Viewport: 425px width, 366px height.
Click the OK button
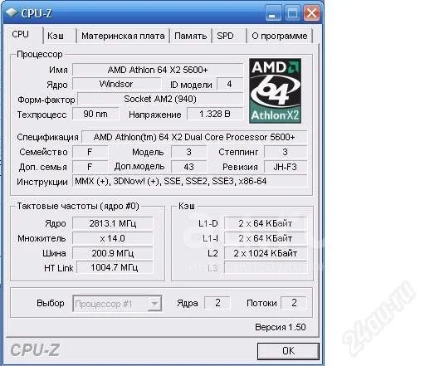pos(288,351)
